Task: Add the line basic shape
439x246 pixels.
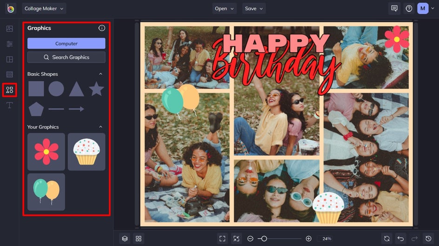Action: pyautogui.click(x=56, y=109)
